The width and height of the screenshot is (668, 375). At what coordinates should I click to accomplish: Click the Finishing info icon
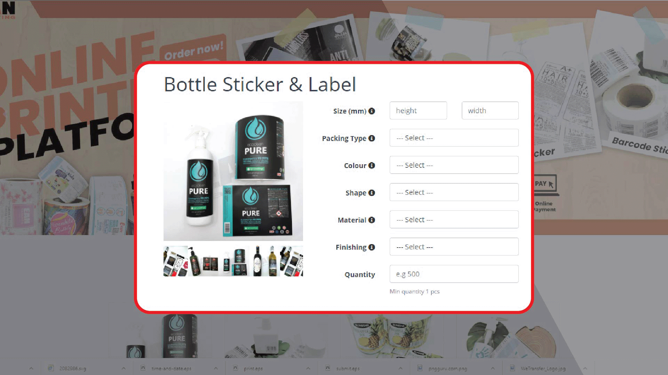(372, 247)
